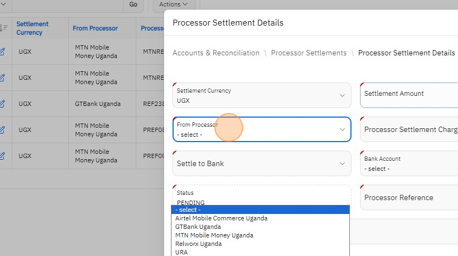Open the From Processor dropdown
The width and height of the screenshot is (458, 256).
click(261, 129)
